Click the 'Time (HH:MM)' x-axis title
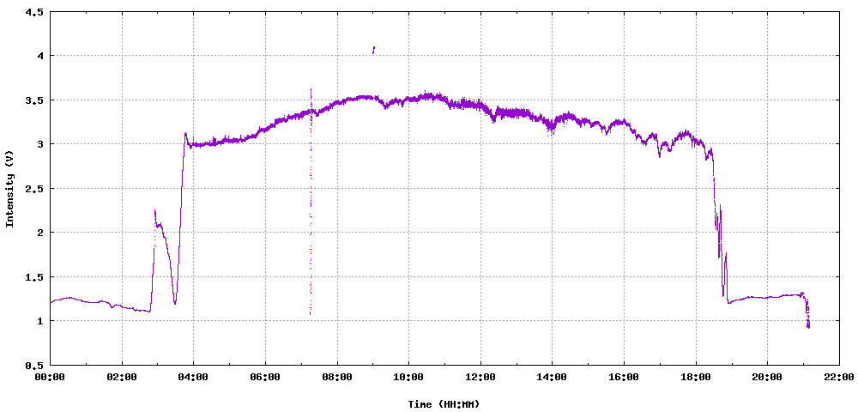Screen dimensions: 858x412 click(x=444, y=404)
